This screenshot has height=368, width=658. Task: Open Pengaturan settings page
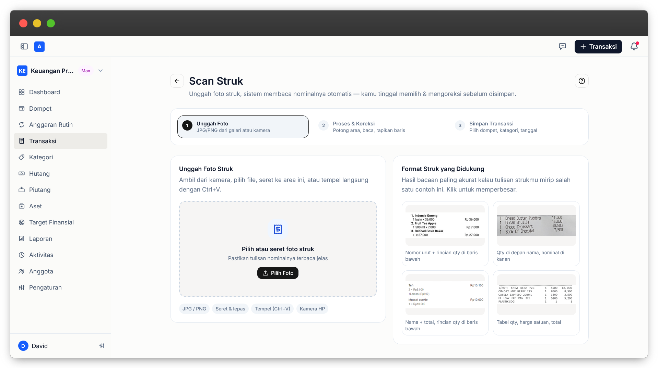tap(60, 287)
